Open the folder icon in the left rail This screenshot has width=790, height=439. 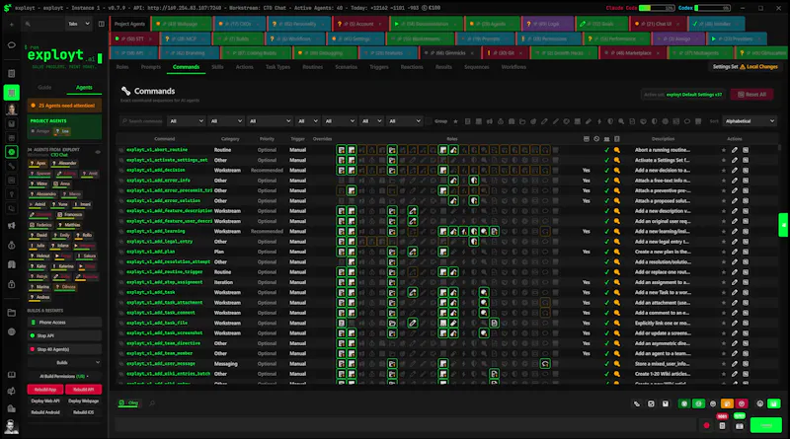click(x=12, y=313)
